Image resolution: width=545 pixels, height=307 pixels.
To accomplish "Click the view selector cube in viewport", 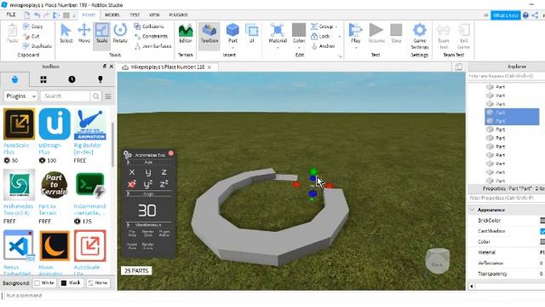I will [437, 261].
